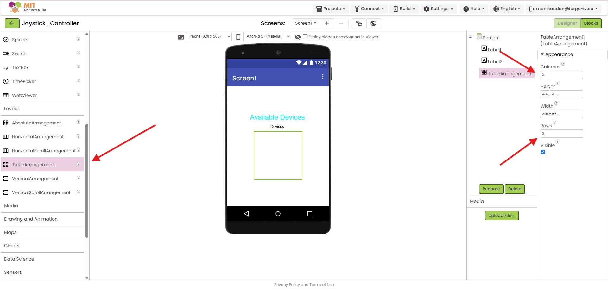Viewport: 608px width, 289px height.
Task: Click the Columns input field
Action: pyautogui.click(x=561, y=75)
